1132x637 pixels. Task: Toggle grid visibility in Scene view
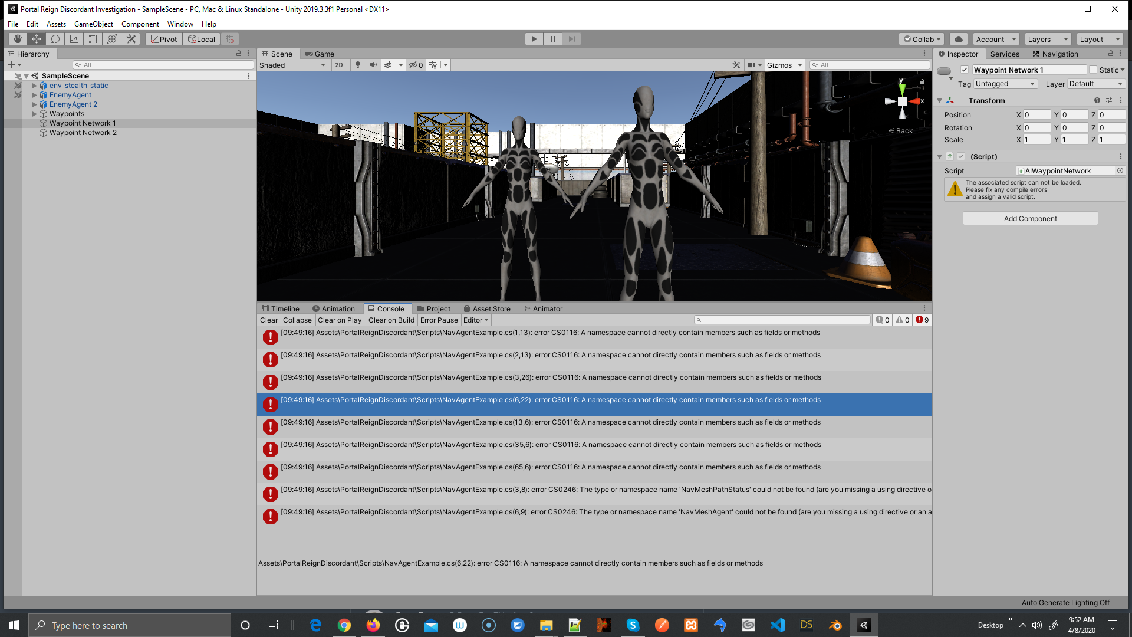tap(432, 65)
